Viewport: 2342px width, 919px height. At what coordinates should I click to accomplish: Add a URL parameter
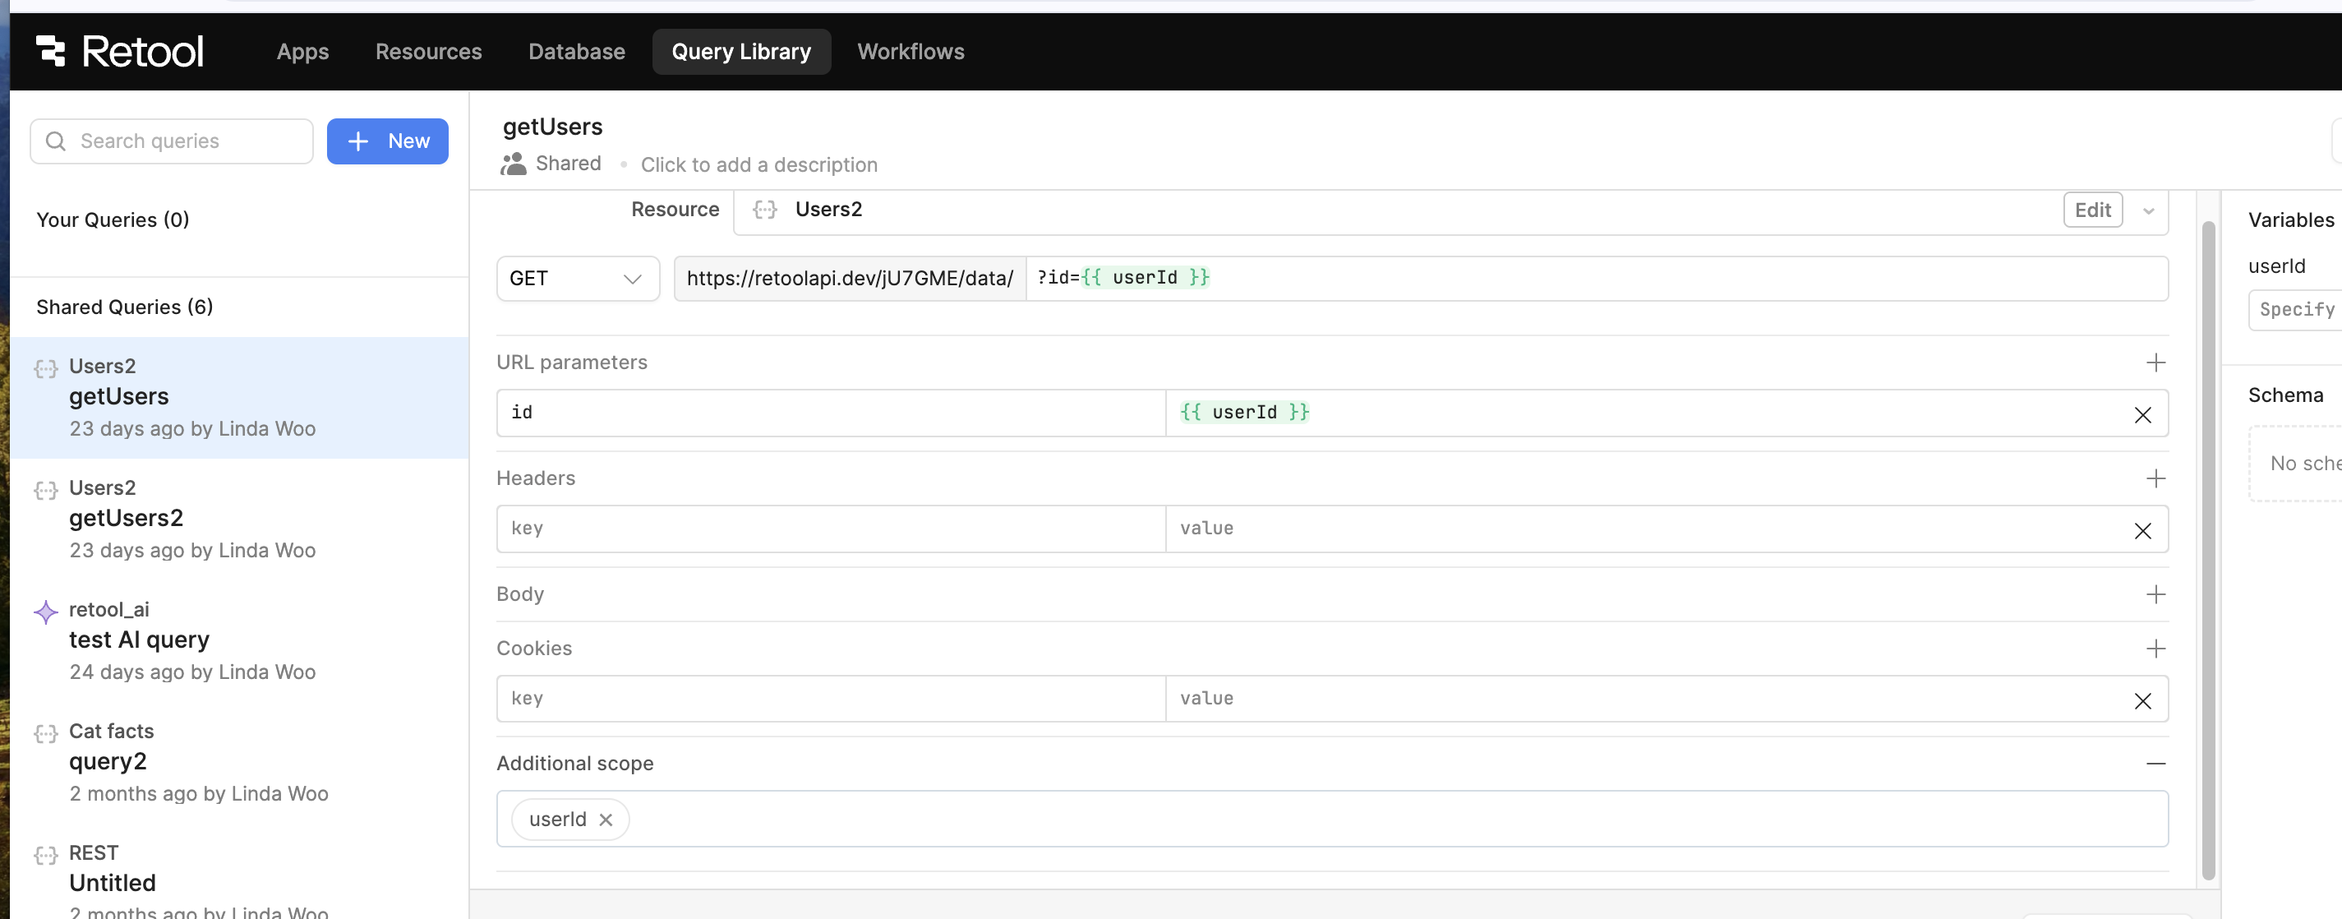point(2155,363)
